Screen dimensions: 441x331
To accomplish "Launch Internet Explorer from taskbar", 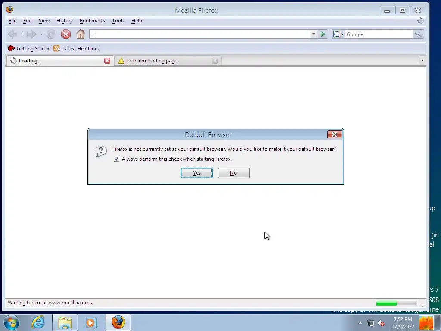I will coord(38,322).
